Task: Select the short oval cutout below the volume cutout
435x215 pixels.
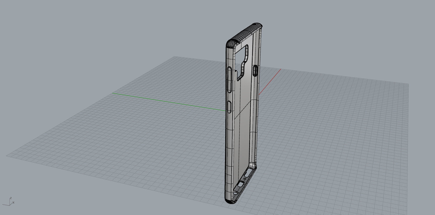Action: [x=229, y=107]
